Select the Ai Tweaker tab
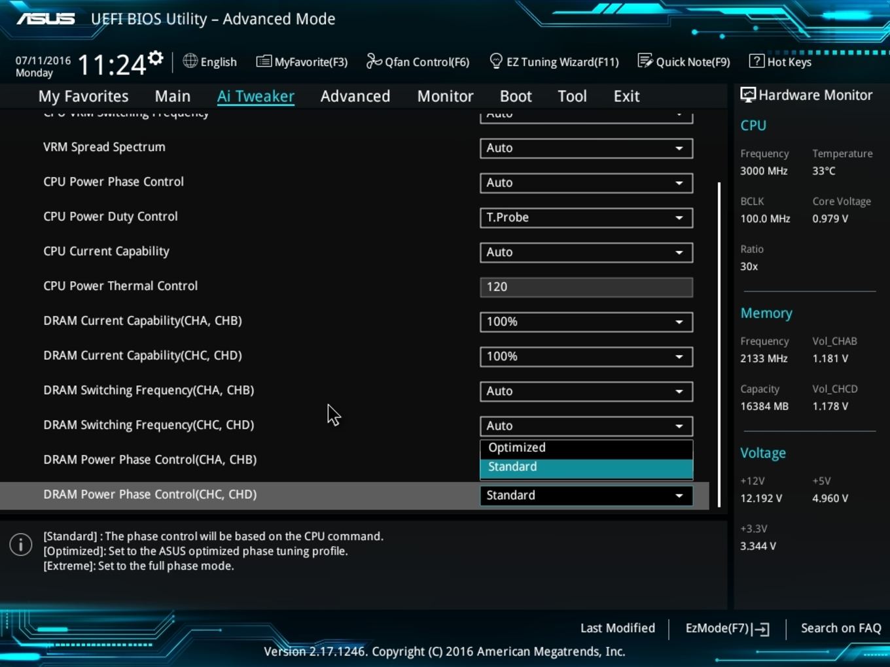 click(x=256, y=96)
